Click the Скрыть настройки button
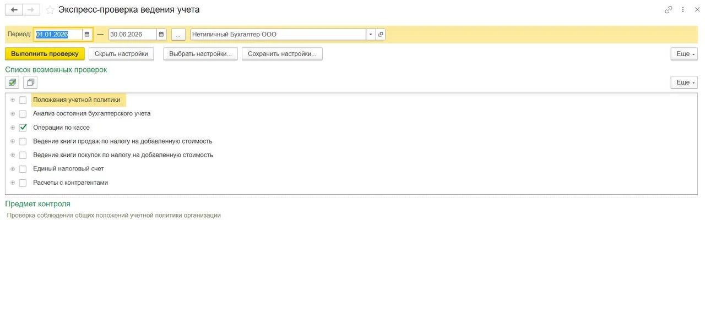705x325 pixels. click(x=121, y=54)
